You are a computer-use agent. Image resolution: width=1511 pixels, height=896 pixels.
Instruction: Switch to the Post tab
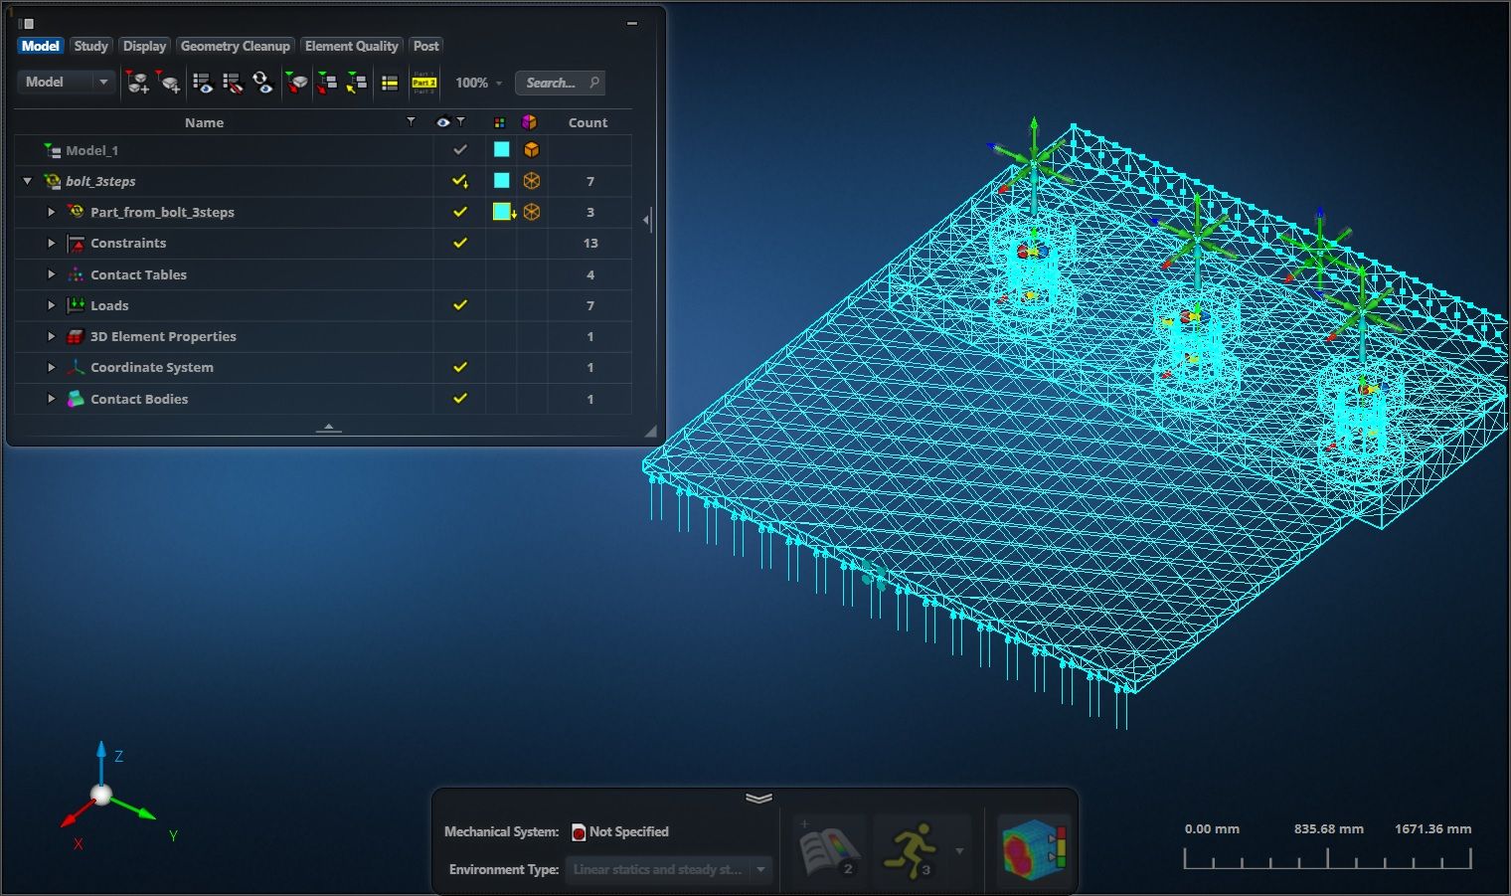(425, 46)
